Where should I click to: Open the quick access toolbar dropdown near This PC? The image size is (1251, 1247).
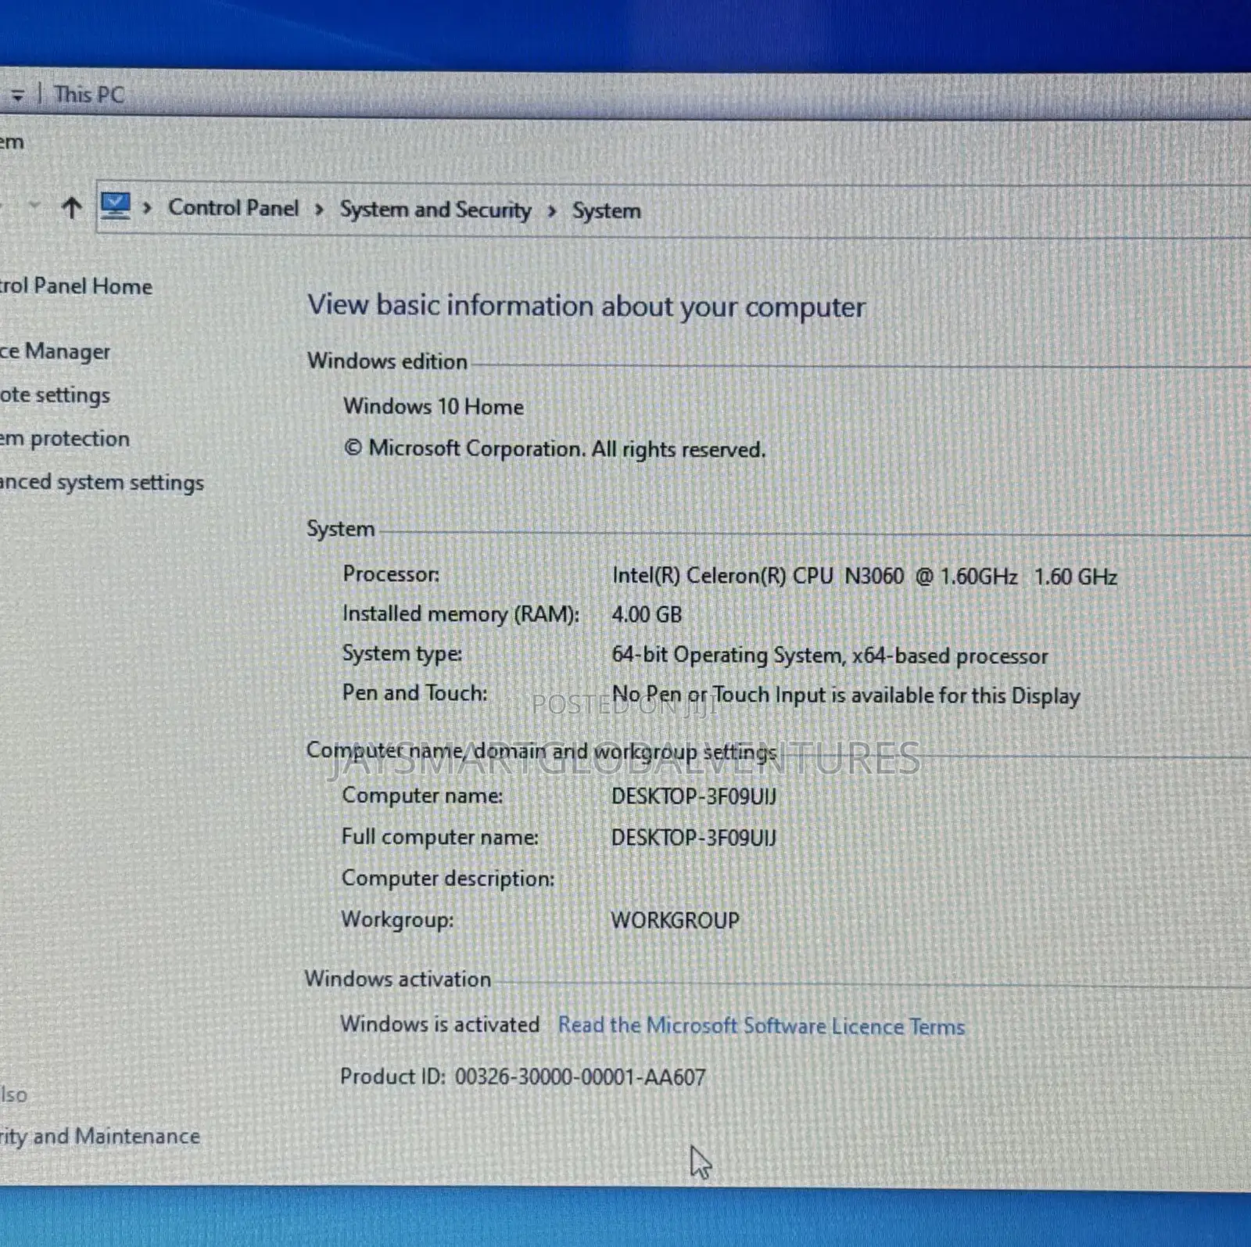pos(17,95)
